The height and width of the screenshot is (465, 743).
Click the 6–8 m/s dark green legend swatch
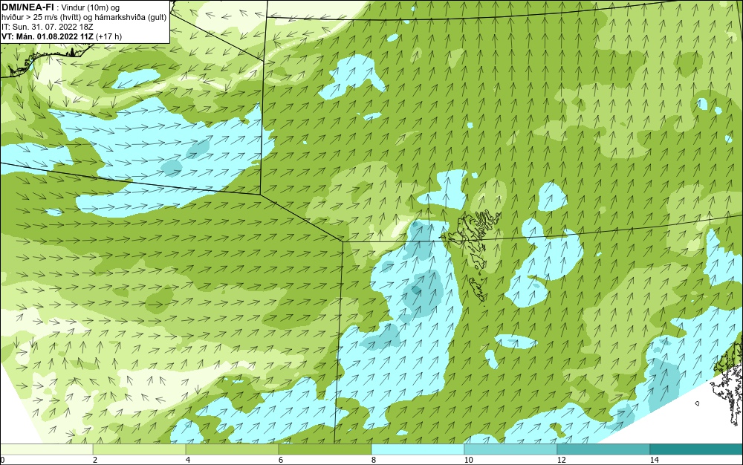(x=325, y=449)
